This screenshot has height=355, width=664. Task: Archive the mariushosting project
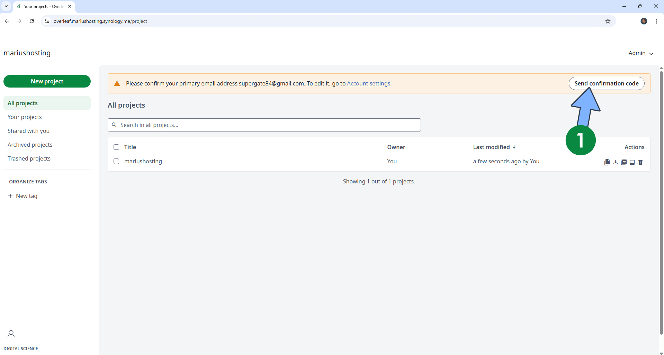click(632, 162)
